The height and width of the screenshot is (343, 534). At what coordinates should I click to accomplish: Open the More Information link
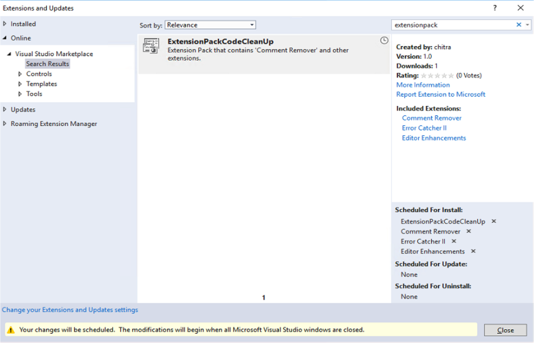[423, 85]
